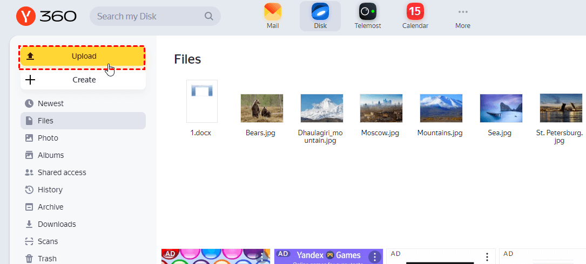Click the Mountains.jpg file name

[440, 133]
